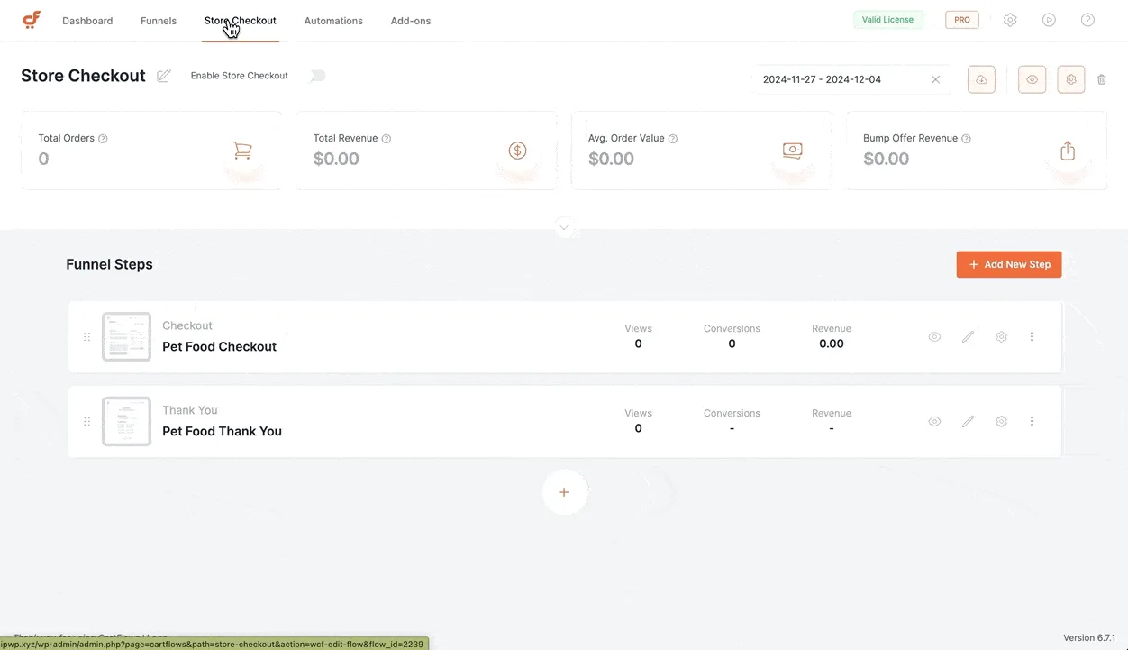The width and height of the screenshot is (1128, 650).
Task: Open Pet Food Checkout settings gear
Action: (x=1001, y=337)
